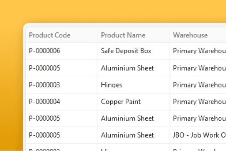Click Aluminium Sheet in the JBO row
This screenshot has width=226, height=151.
pos(133,135)
